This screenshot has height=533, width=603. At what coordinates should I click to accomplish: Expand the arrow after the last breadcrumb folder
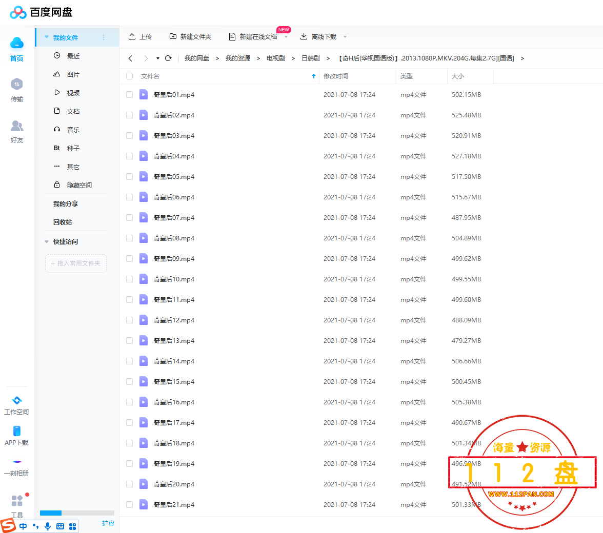click(x=522, y=58)
